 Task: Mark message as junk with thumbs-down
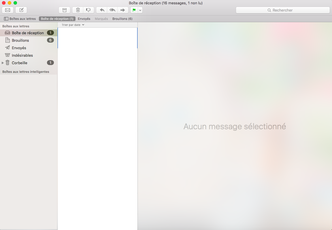point(88,10)
